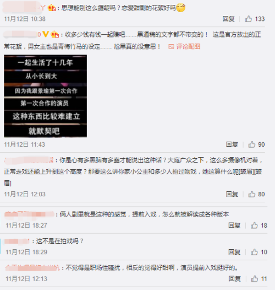275x290 pixels.
Task: Click thumbs-up on the 12:03 comment
Action: click(251, 194)
